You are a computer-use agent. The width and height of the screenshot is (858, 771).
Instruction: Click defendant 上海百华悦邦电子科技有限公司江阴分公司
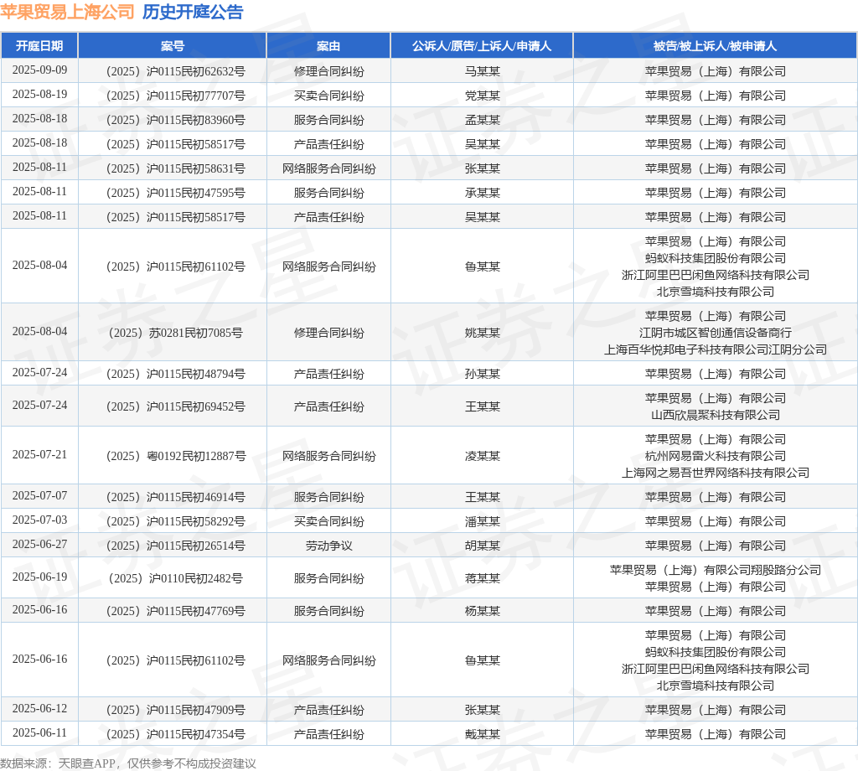pyautogui.click(x=716, y=349)
